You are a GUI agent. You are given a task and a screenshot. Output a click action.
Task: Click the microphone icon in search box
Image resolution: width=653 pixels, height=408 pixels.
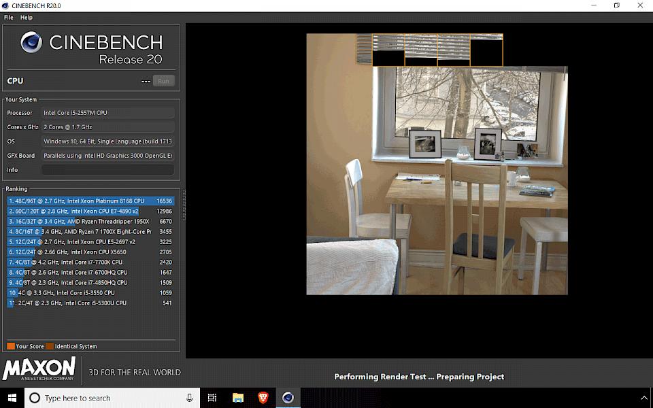[x=190, y=398]
